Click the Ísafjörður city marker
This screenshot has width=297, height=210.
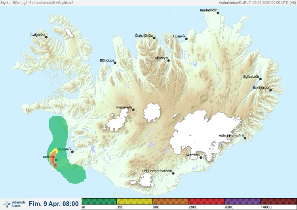coord(46,37)
